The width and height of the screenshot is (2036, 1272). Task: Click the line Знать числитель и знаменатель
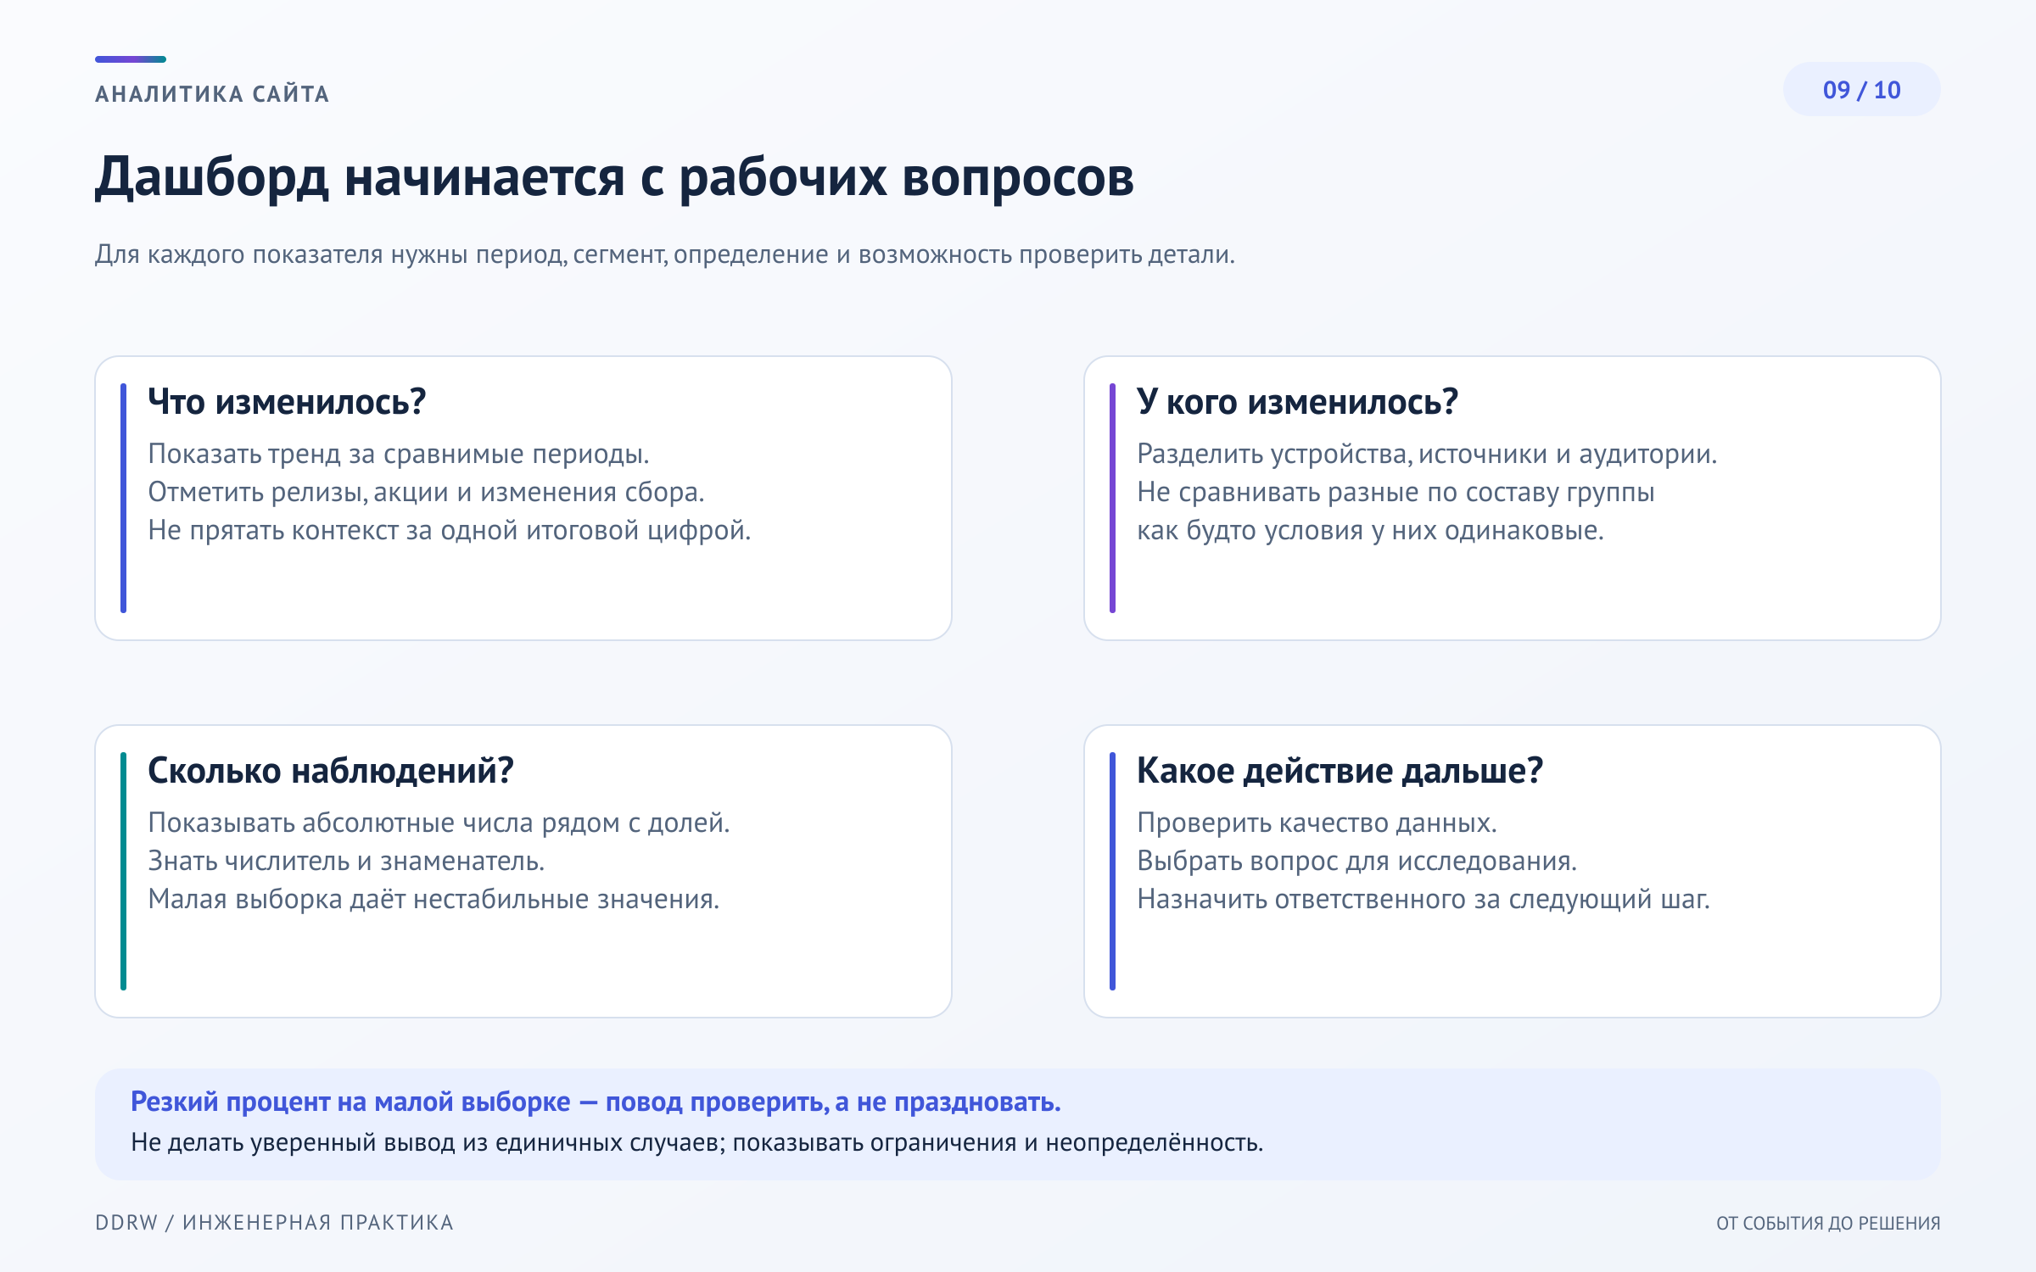click(346, 862)
